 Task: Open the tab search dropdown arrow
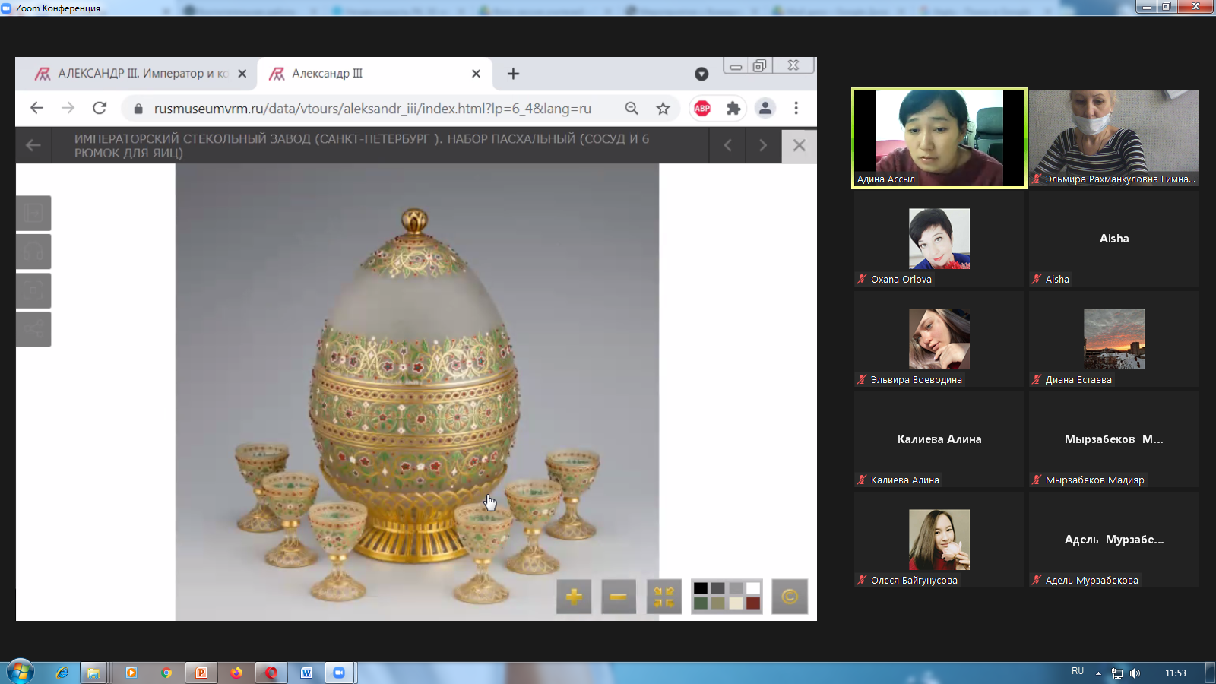[701, 74]
